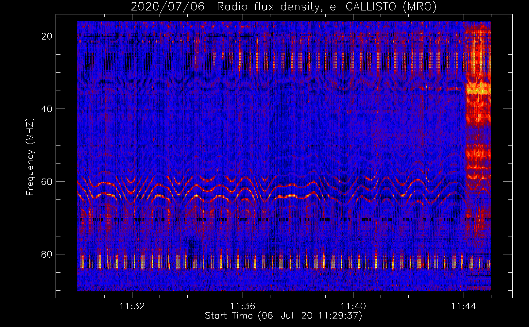The image size is (529, 327).
Task: Click the '11:36' time tick label
Action: tap(243, 306)
